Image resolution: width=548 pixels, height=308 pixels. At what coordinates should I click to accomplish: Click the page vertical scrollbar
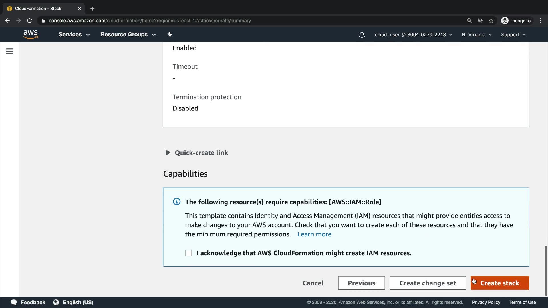coord(546,270)
